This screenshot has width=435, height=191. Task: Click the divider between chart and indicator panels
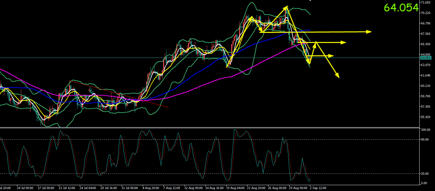click(209, 128)
